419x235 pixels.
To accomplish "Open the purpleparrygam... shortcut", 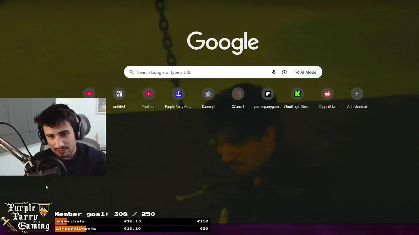I will point(268,94).
